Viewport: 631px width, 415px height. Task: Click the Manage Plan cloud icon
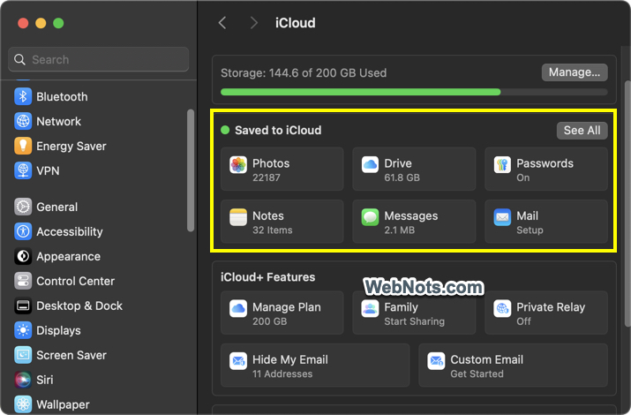click(238, 309)
